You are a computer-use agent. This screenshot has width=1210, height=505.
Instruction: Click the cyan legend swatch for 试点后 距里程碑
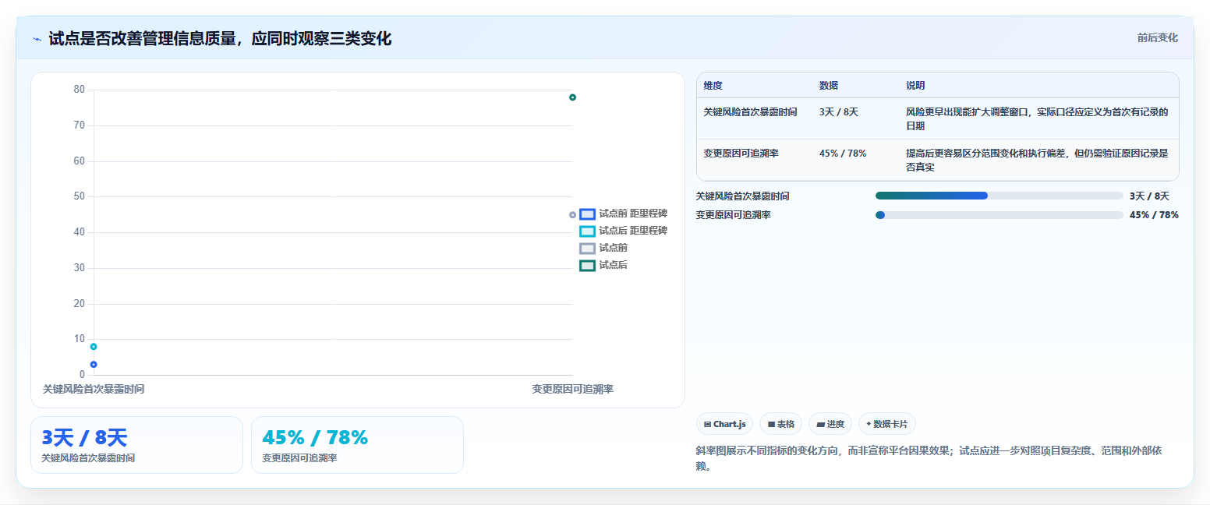click(587, 231)
